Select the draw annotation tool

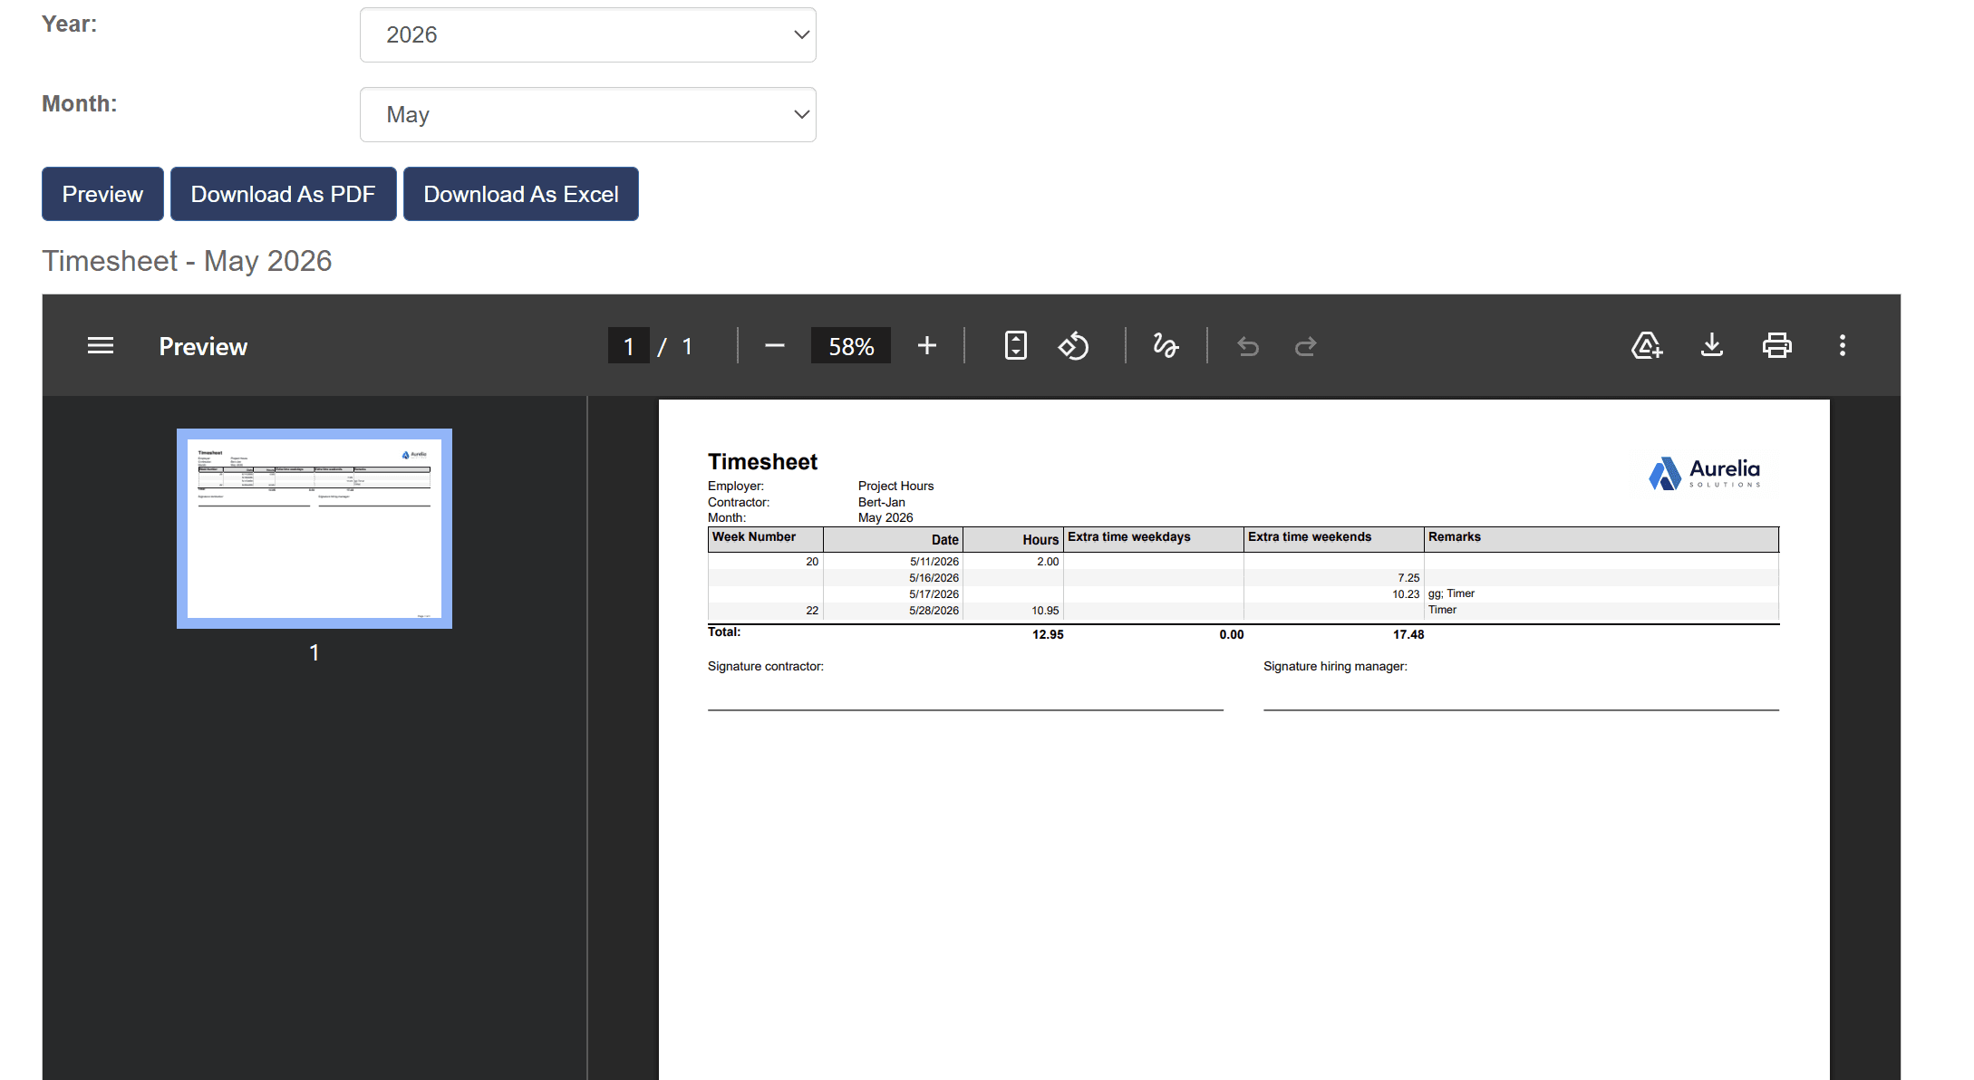click(1166, 346)
